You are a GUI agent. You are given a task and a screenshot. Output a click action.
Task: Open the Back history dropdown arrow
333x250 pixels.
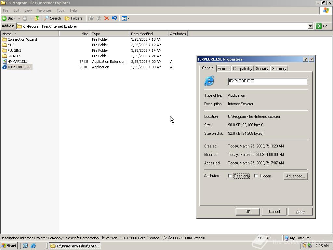point(19,19)
